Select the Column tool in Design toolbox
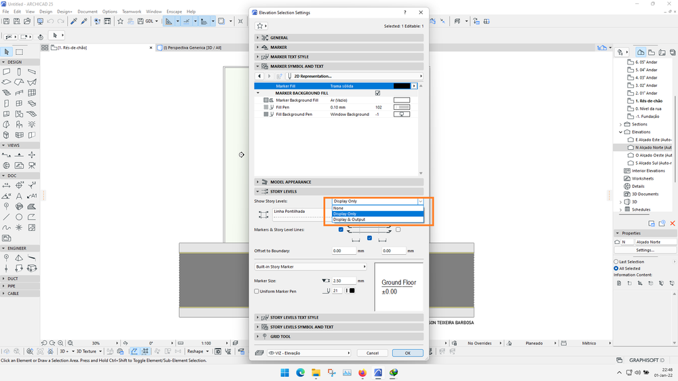Viewport: 678px width, 381px height. click(x=19, y=72)
